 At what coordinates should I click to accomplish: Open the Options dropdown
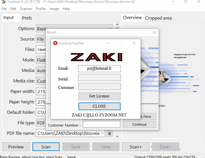[74, 28]
